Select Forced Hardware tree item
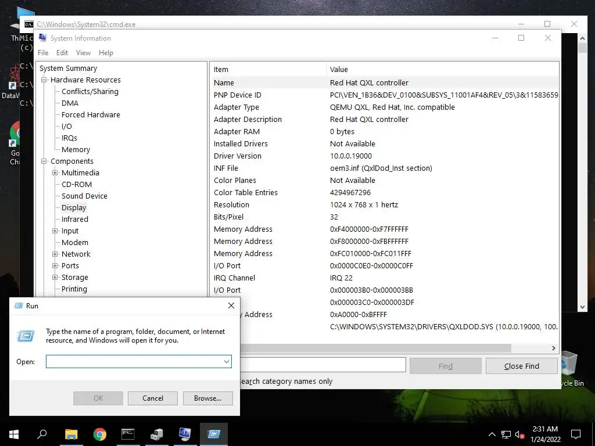 (91, 114)
